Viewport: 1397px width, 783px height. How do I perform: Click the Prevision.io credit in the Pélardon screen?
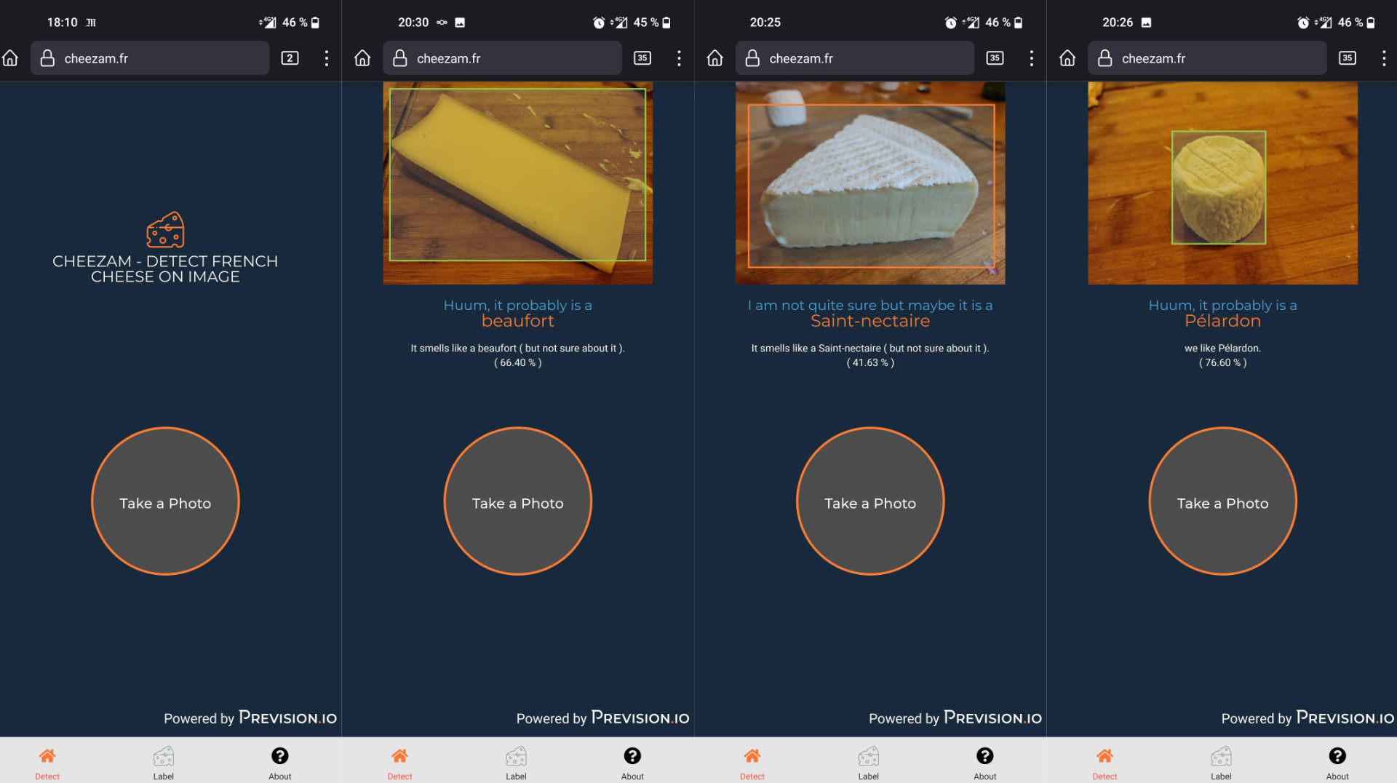1308,718
